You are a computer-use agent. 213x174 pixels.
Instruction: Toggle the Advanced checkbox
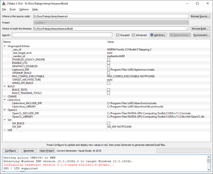coord(133,35)
